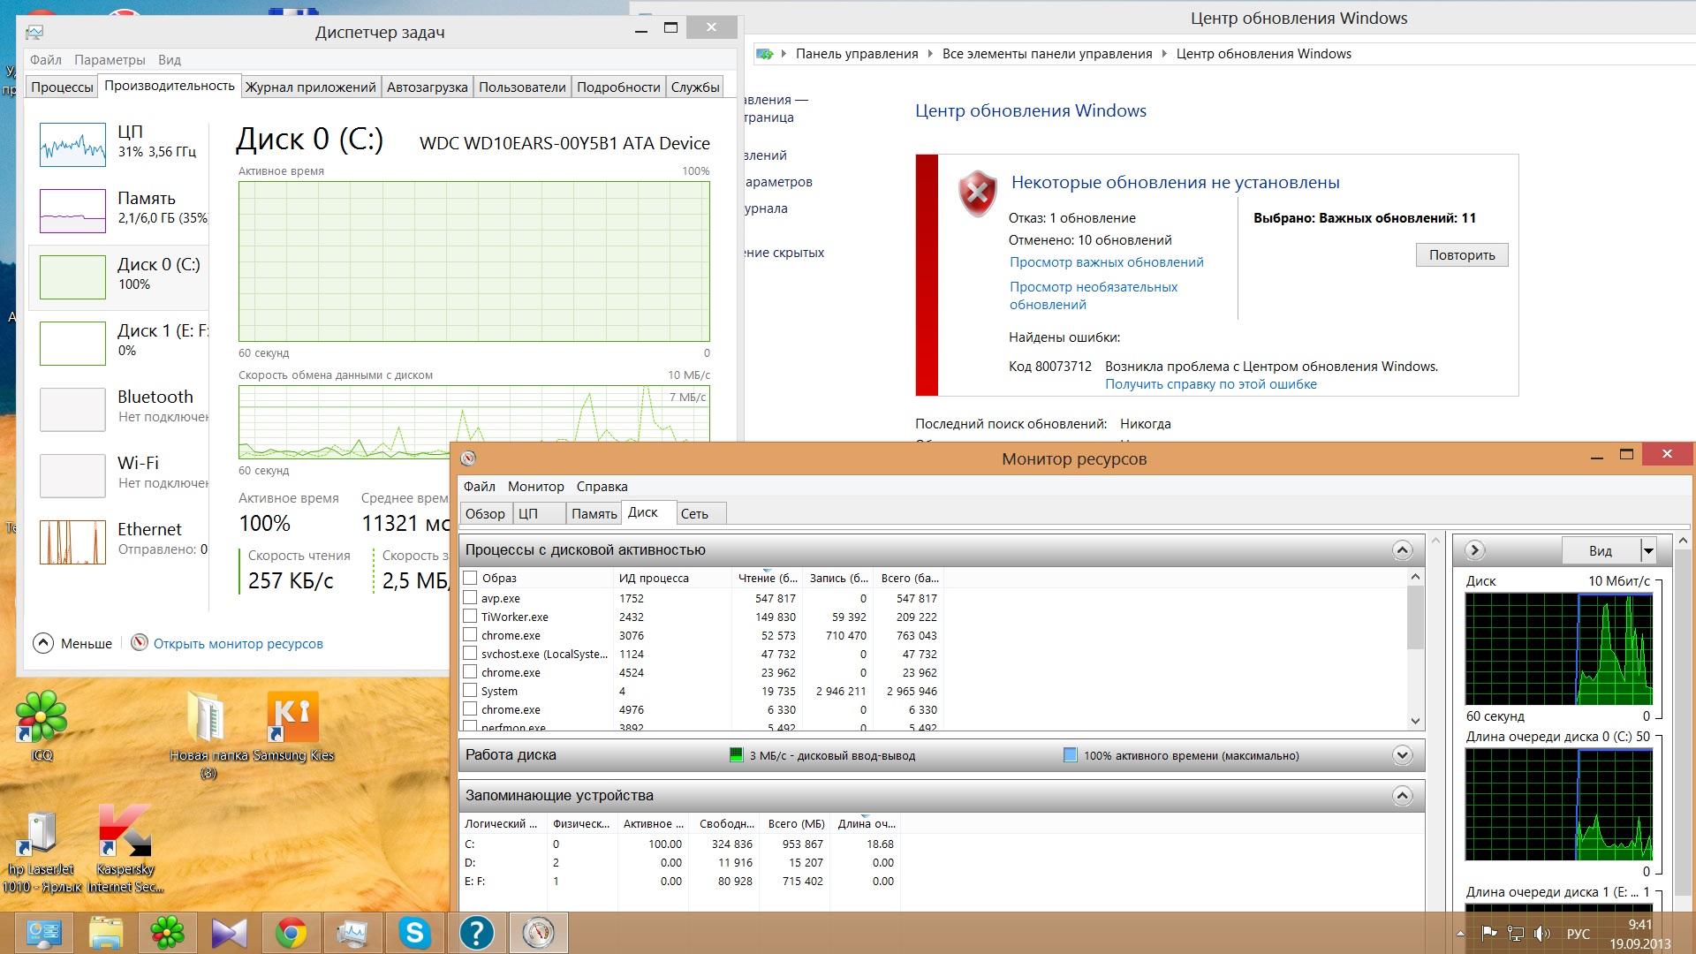The height and width of the screenshot is (954, 1696).
Task: Open ICQ from the taskbar
Action: 167,933
